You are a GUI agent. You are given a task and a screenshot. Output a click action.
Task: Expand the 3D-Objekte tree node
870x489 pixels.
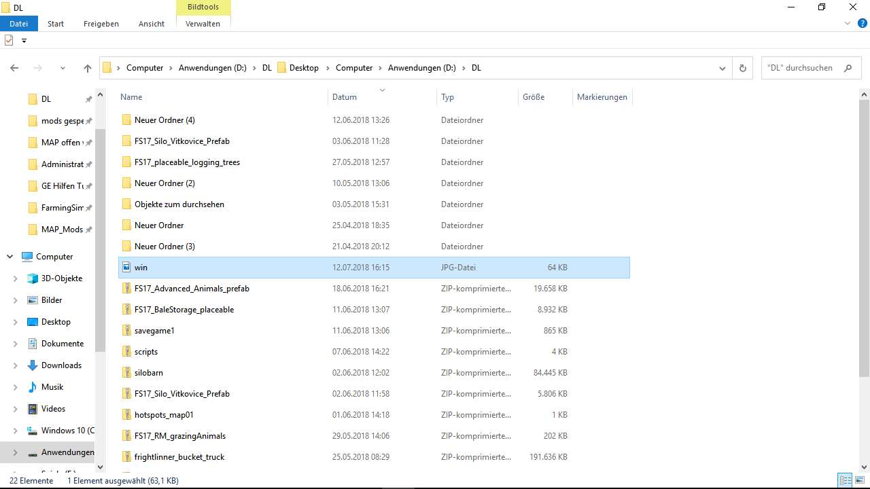pos(16,278)
